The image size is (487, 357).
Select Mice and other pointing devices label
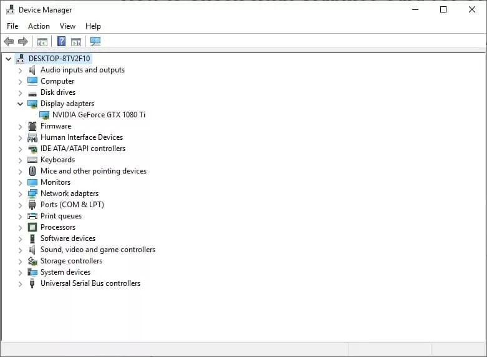[94, 171]
